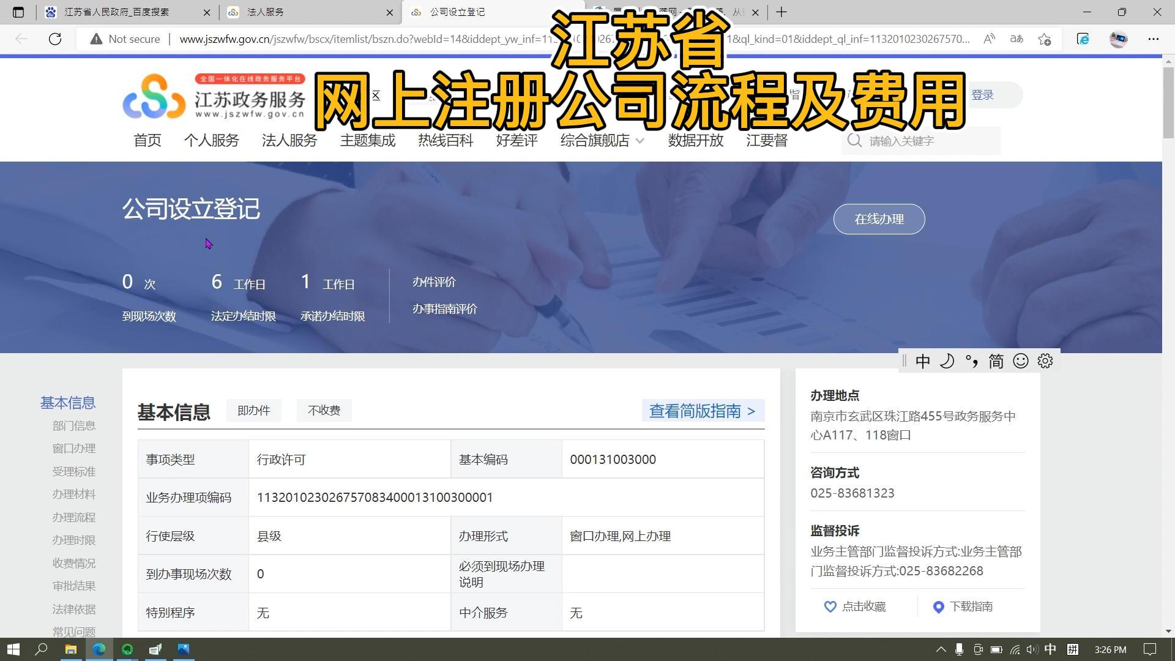This screenshot has height=661, width=1175.
Task: Open input method settings via gear icon
Action: [x=1045, y=361]
